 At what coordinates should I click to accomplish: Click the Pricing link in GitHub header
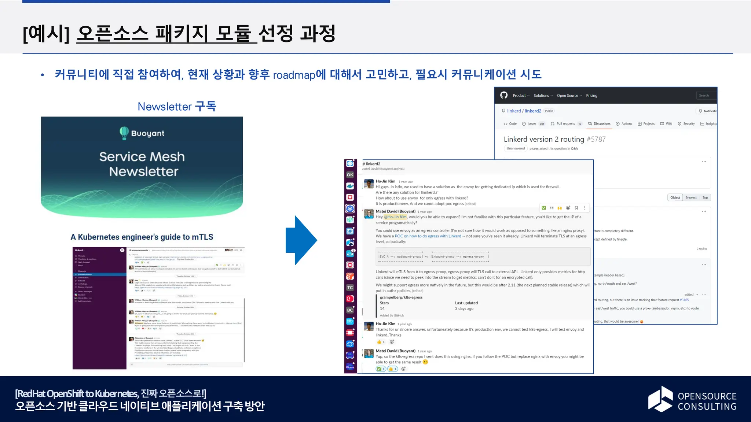[x=591, y=96]
